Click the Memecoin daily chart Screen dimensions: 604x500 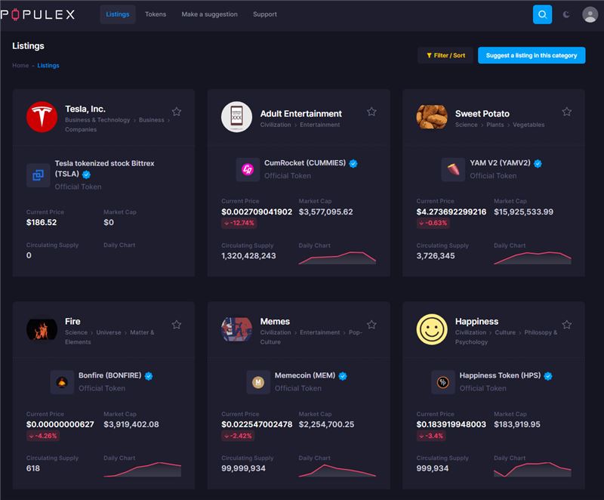337,471
